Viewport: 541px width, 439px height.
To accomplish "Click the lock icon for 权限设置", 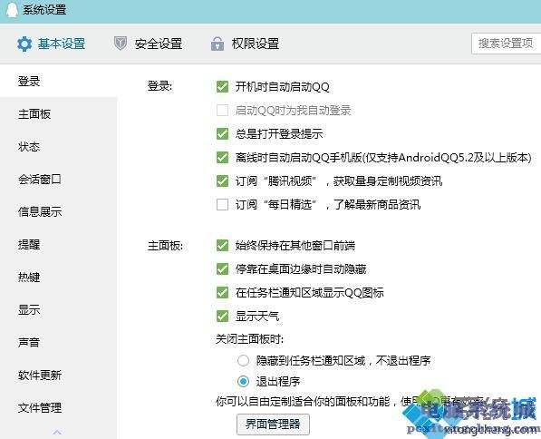I will pos(217,44).
